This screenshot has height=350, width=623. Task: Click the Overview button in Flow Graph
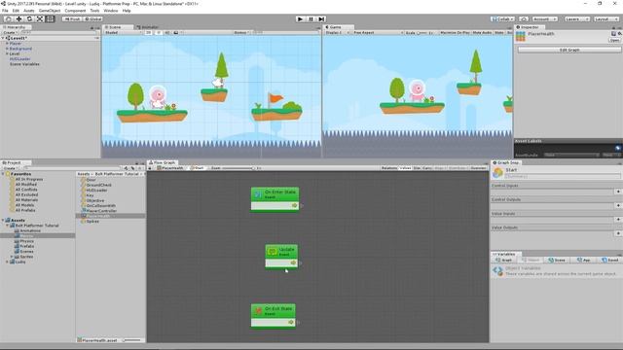pyautogui.click(x=478, y=168)
